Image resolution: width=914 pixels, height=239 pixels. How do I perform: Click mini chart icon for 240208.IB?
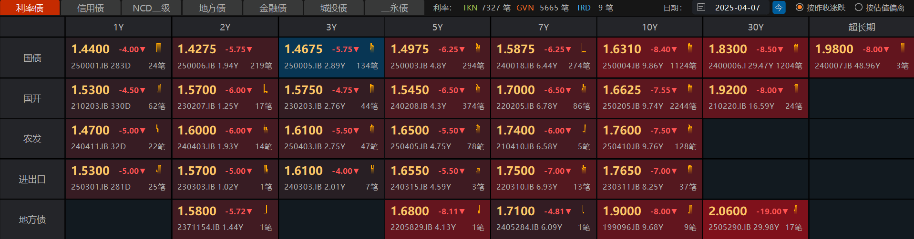(478, 89)
